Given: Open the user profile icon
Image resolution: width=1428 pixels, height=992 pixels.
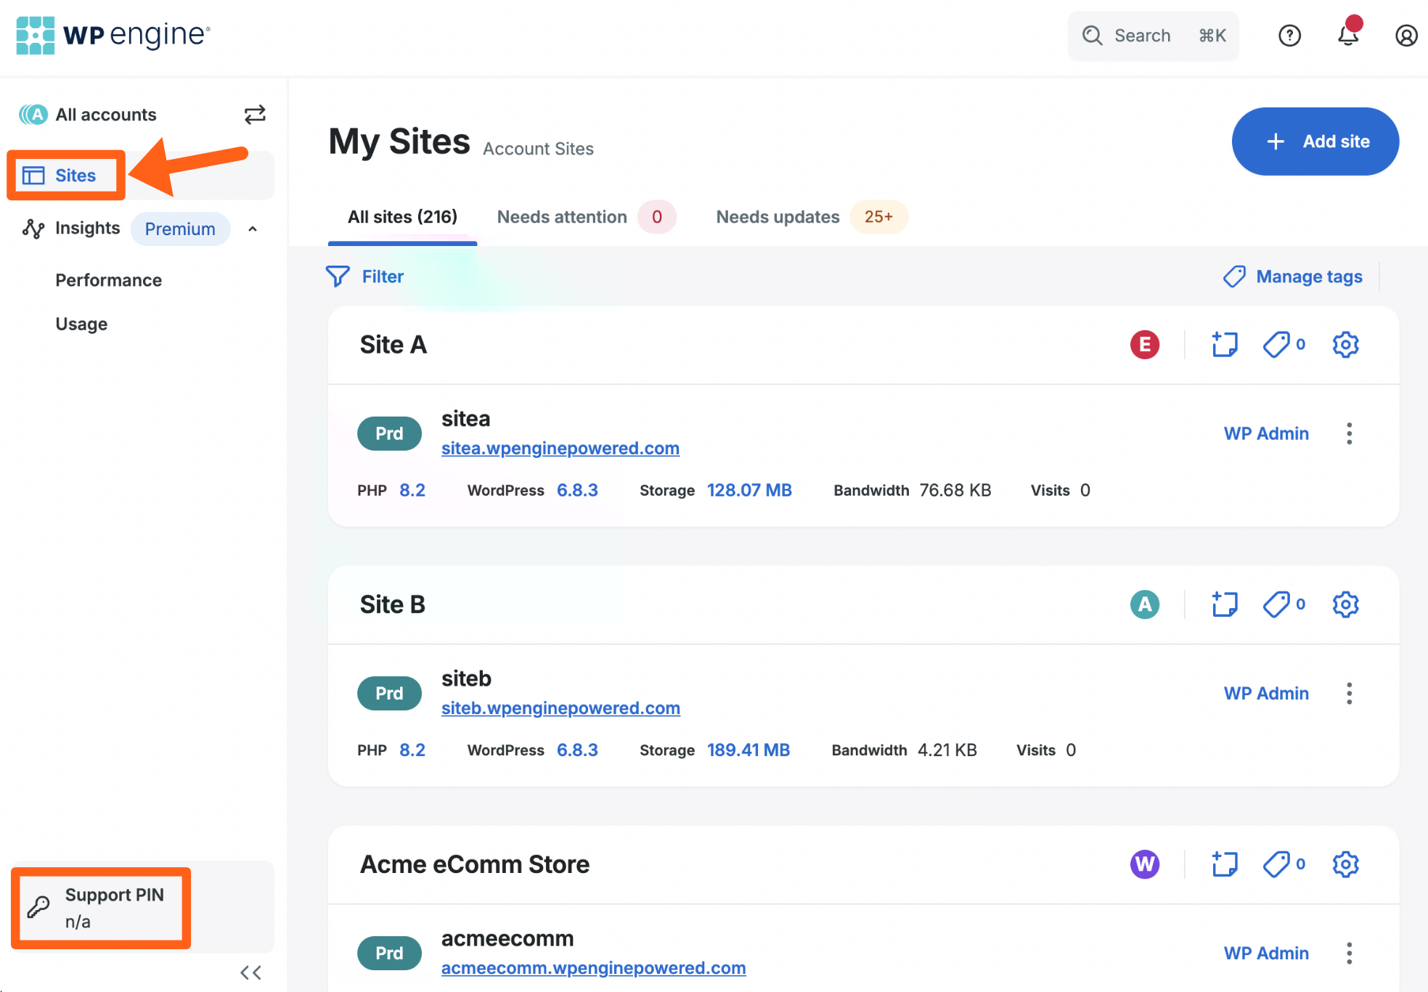Looking at the screenshot, I should (1406, 36).
